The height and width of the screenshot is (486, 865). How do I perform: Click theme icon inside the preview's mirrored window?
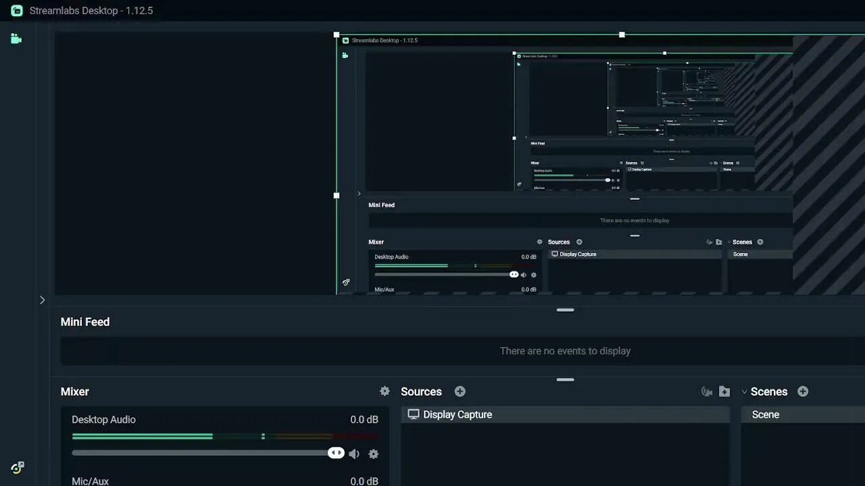click(x=346, y=283)
